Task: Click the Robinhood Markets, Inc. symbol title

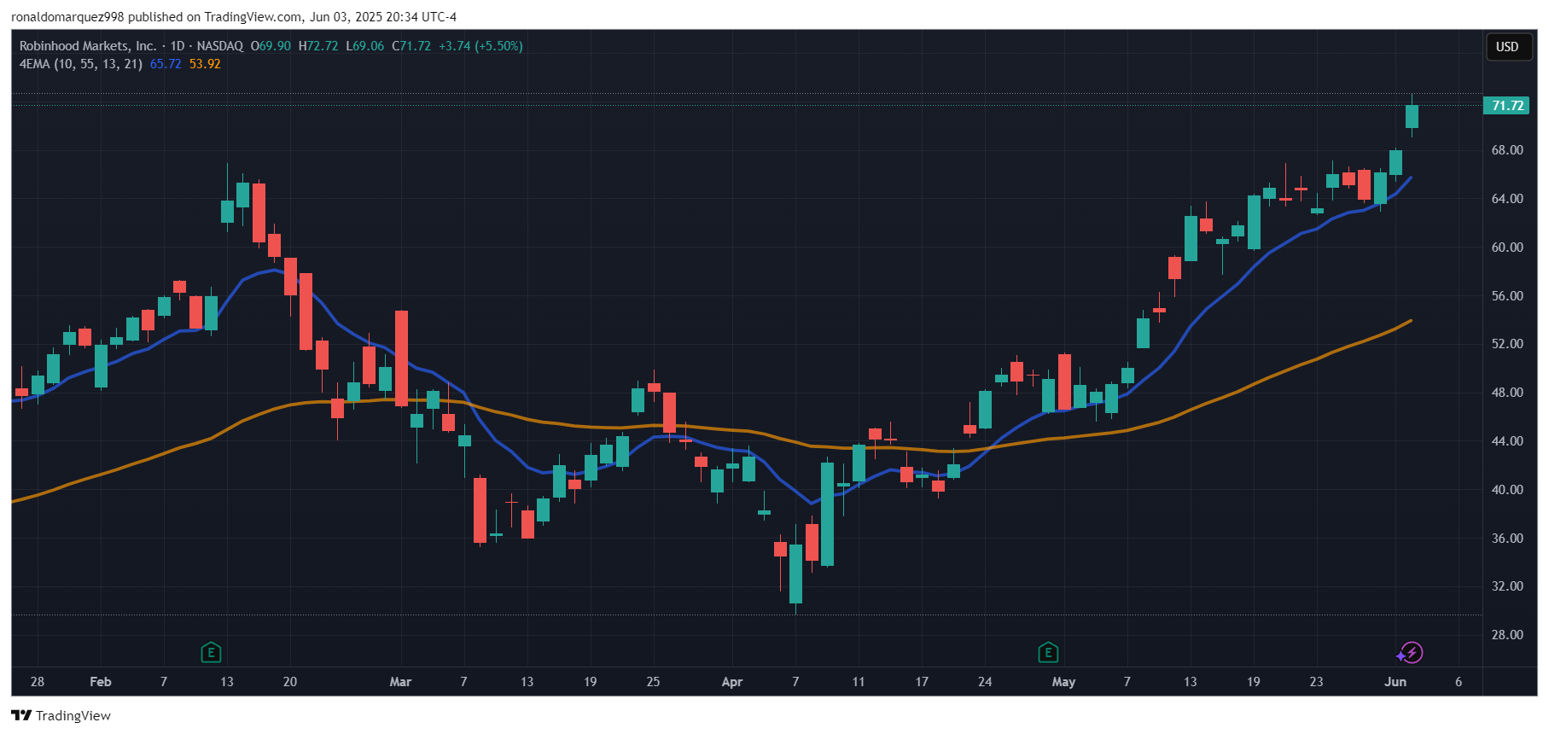Action: 88,46
